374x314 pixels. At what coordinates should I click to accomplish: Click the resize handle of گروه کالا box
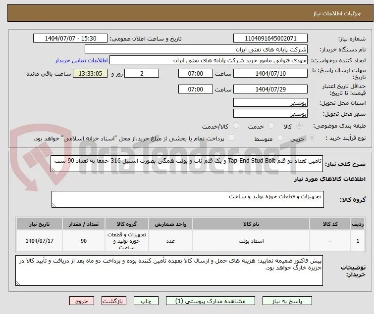point(54,205)
